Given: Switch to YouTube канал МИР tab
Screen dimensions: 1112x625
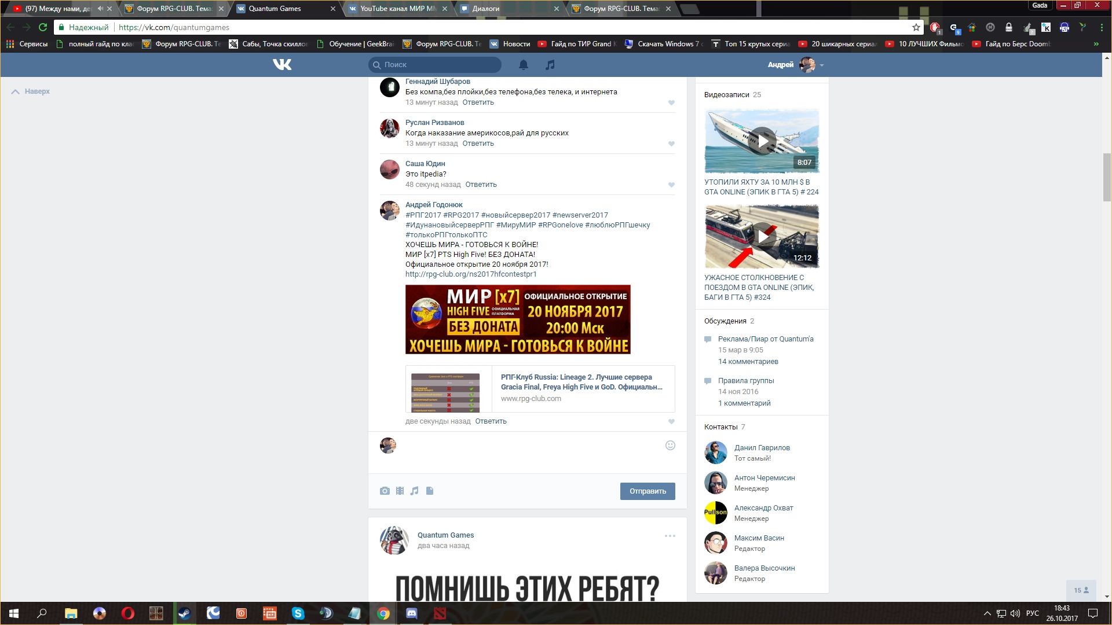Looking at the screenshot, I should coord(398,9).
